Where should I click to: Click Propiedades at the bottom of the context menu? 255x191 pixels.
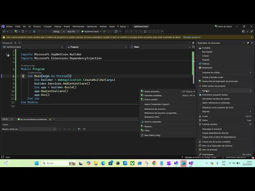[225, 154]
